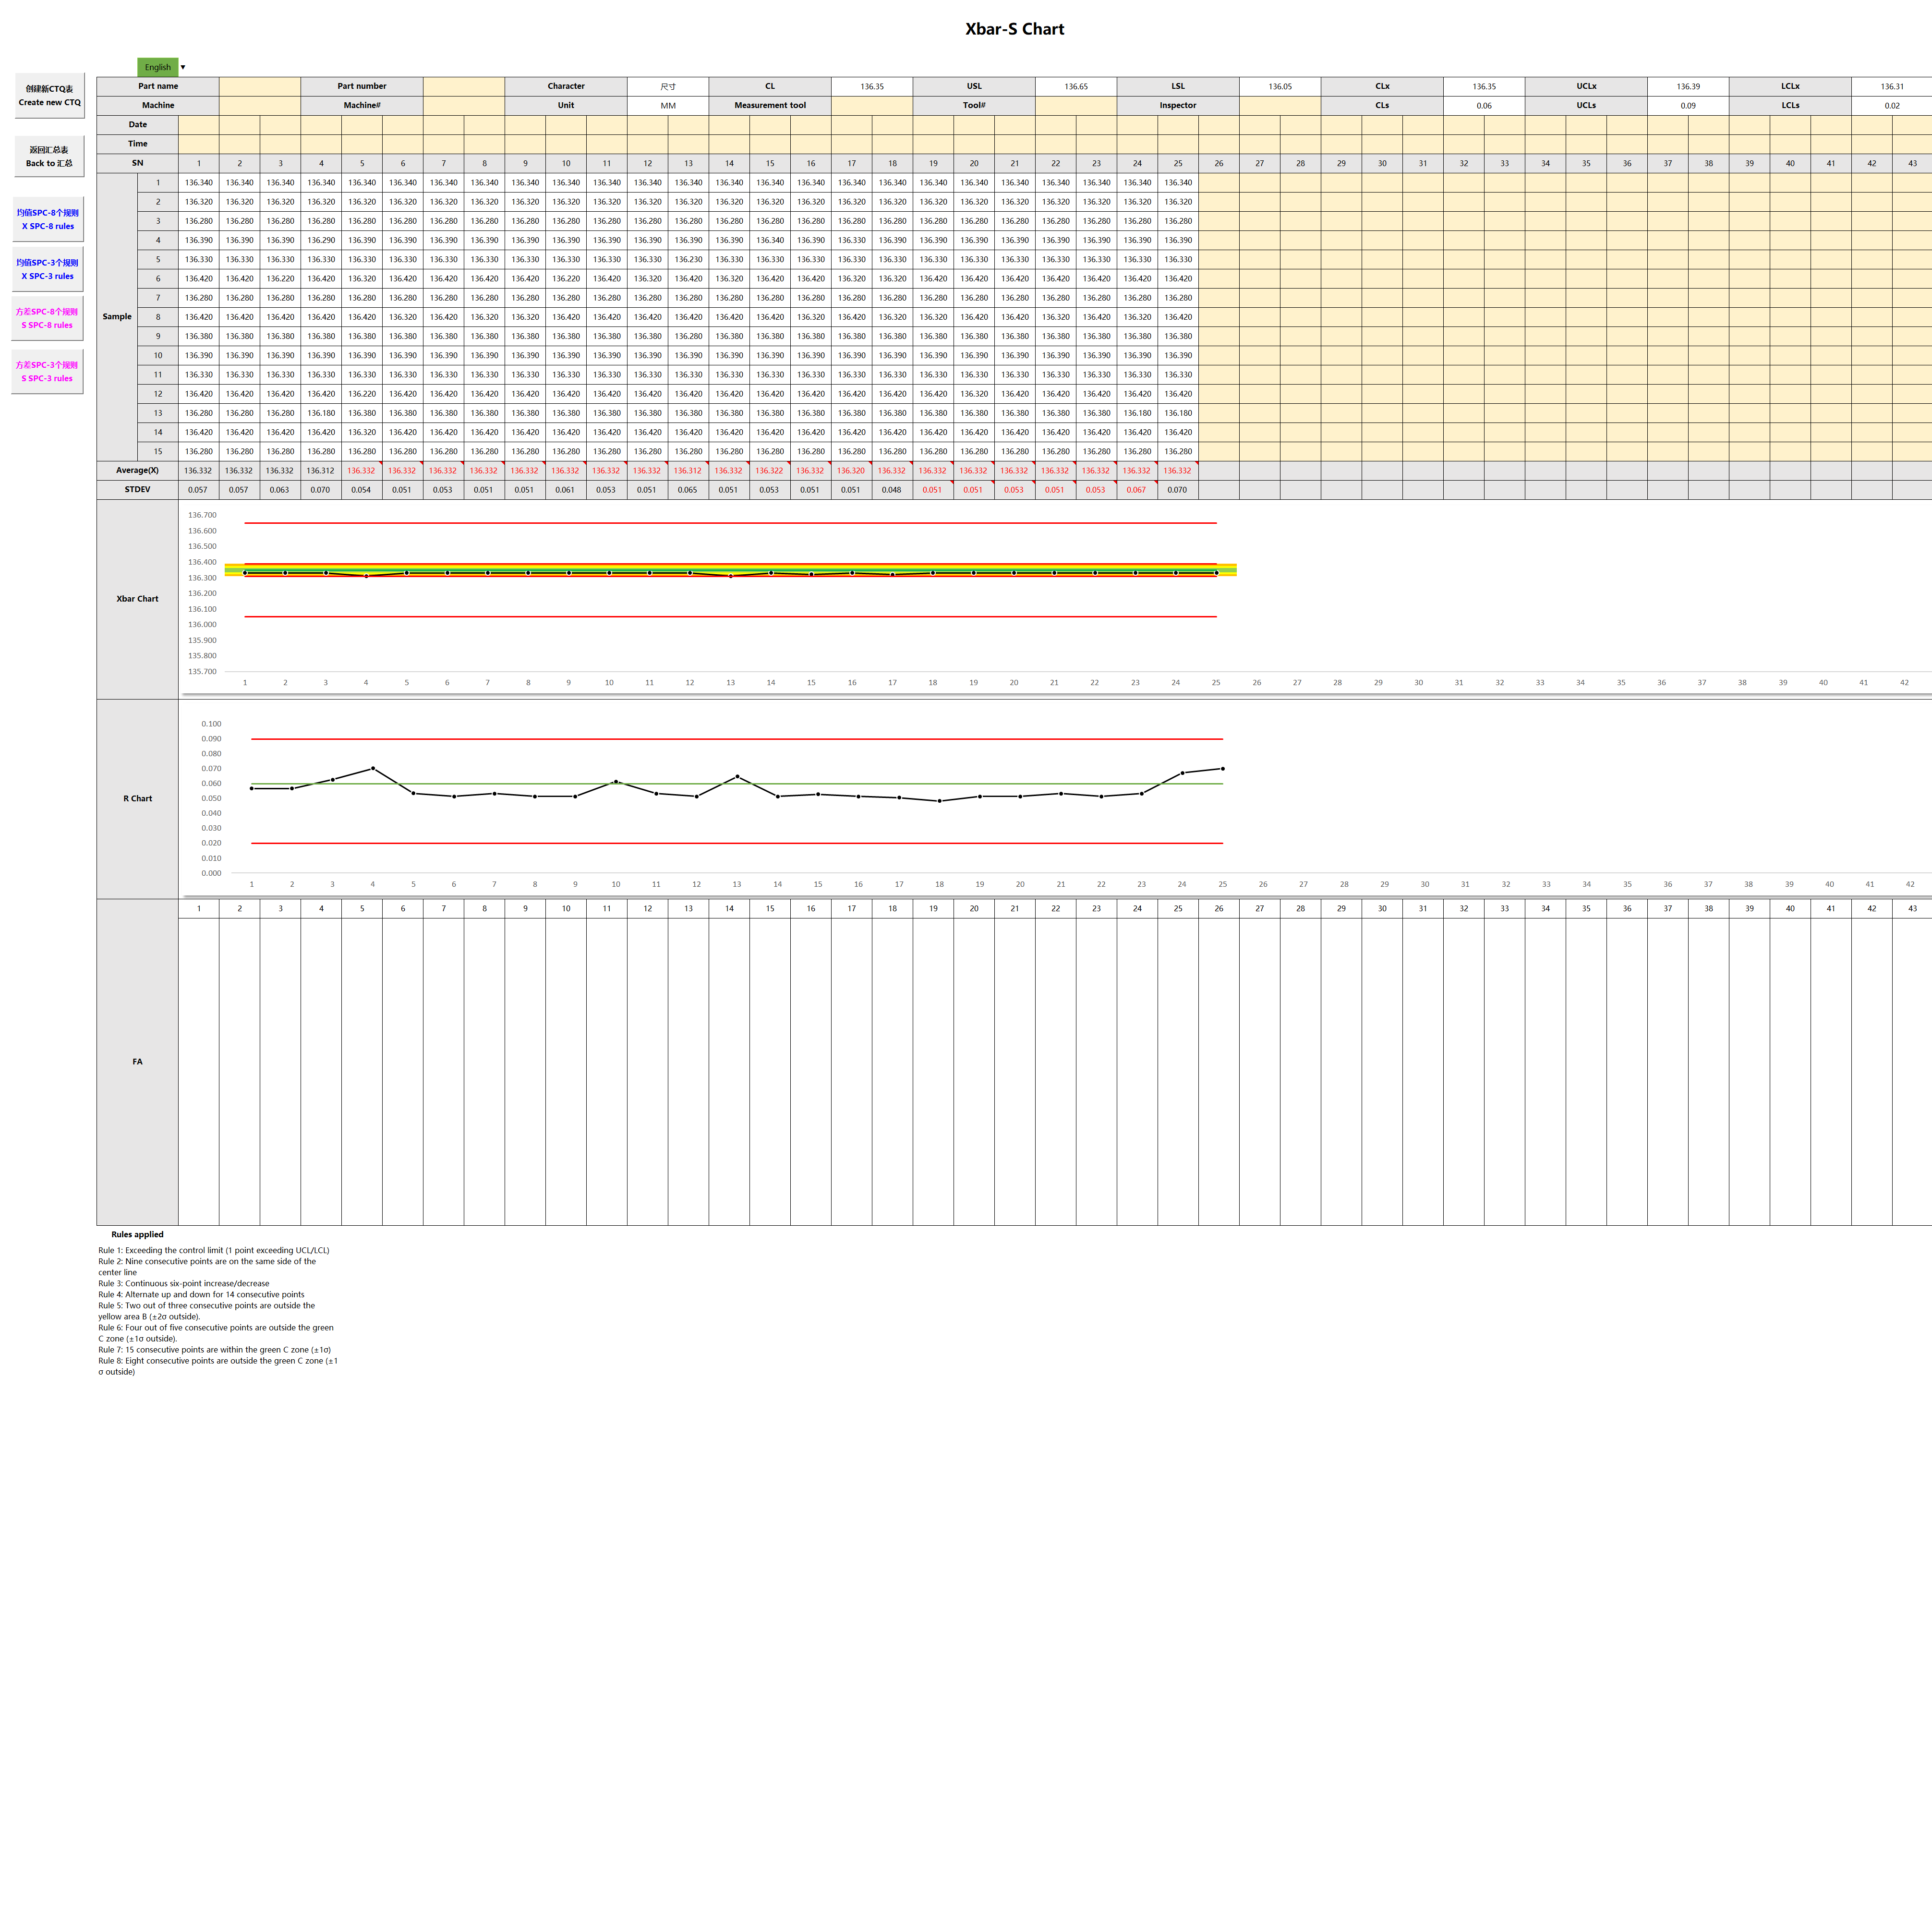The height and width of the screenshot is (1932, 1932).
Task: Select the USL value 136.65 cell
Action: coord(1076,86)
